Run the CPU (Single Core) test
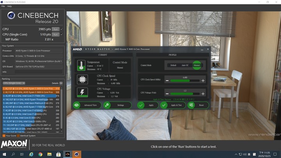 click(55, 34)
